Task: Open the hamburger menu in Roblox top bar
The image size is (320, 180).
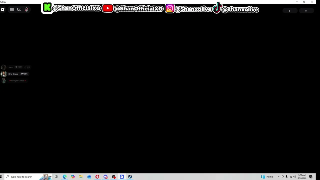Action: point(12,9)
